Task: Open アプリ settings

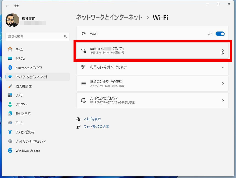Action: (37, 95)
